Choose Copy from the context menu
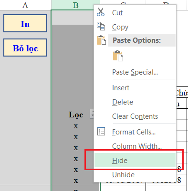188x191 pixels. click(x=135, y=27)
